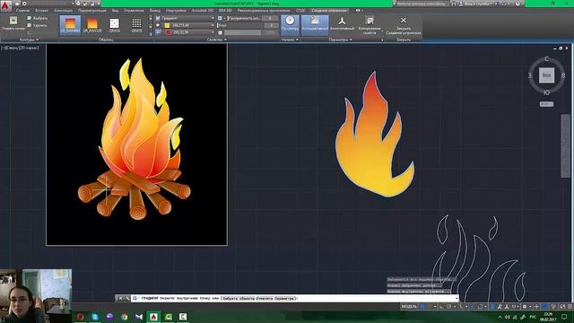Open the View ribbon tab
574x323 pixels.
click(x=116, y=11)
